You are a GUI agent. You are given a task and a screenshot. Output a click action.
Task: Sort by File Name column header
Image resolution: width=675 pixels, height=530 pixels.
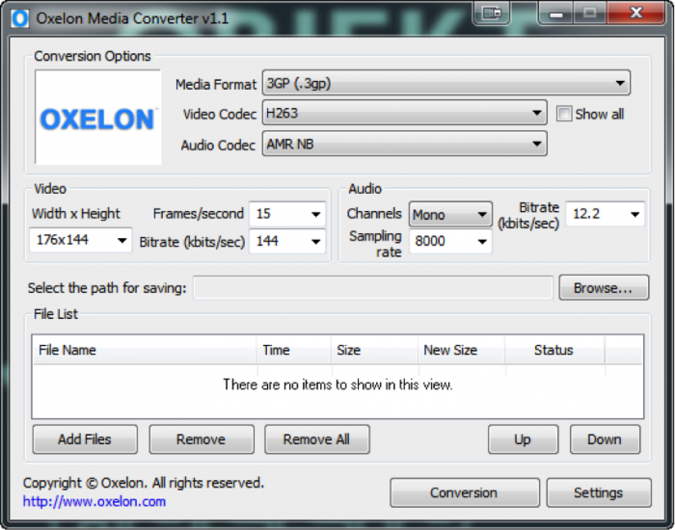click(145, 350)
